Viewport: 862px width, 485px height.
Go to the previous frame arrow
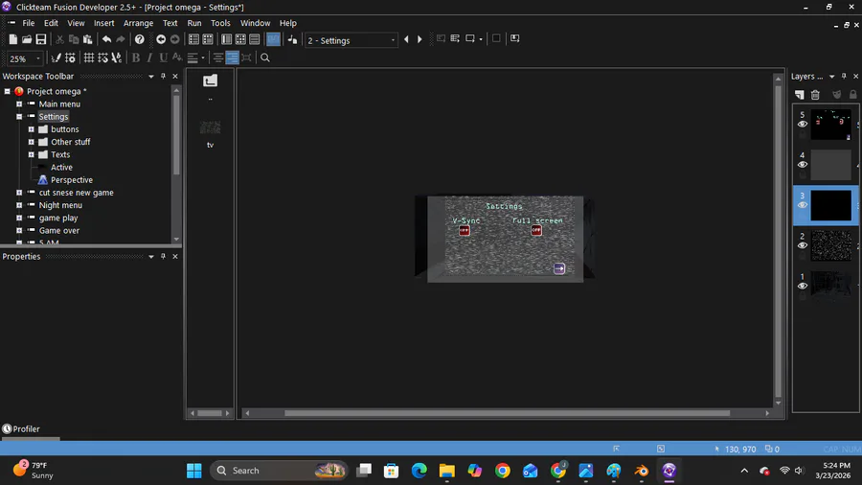(x=406, y=39)
